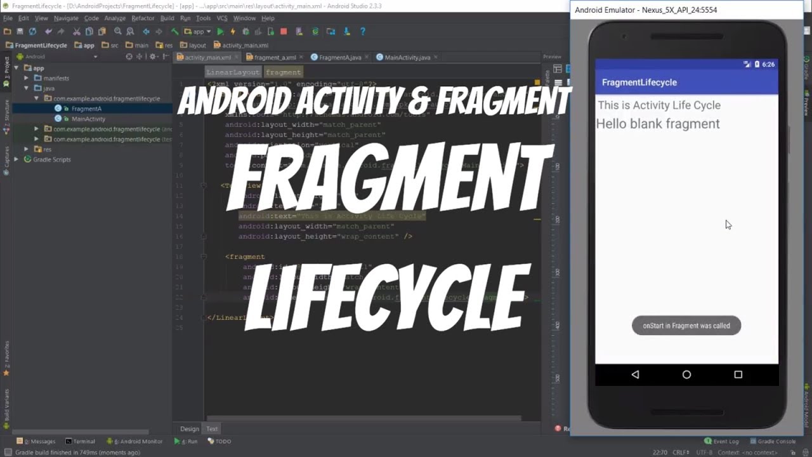
Task: Expand the res folder node
Action: click(27, 149)
